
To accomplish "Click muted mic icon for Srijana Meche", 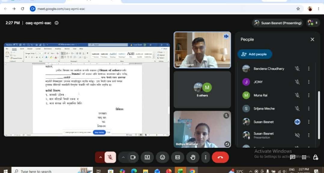I will [297, 109].
